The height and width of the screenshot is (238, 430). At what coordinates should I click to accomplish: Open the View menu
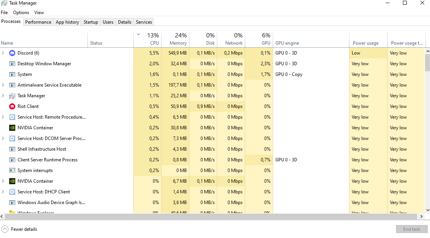click(x=39, y=13)
